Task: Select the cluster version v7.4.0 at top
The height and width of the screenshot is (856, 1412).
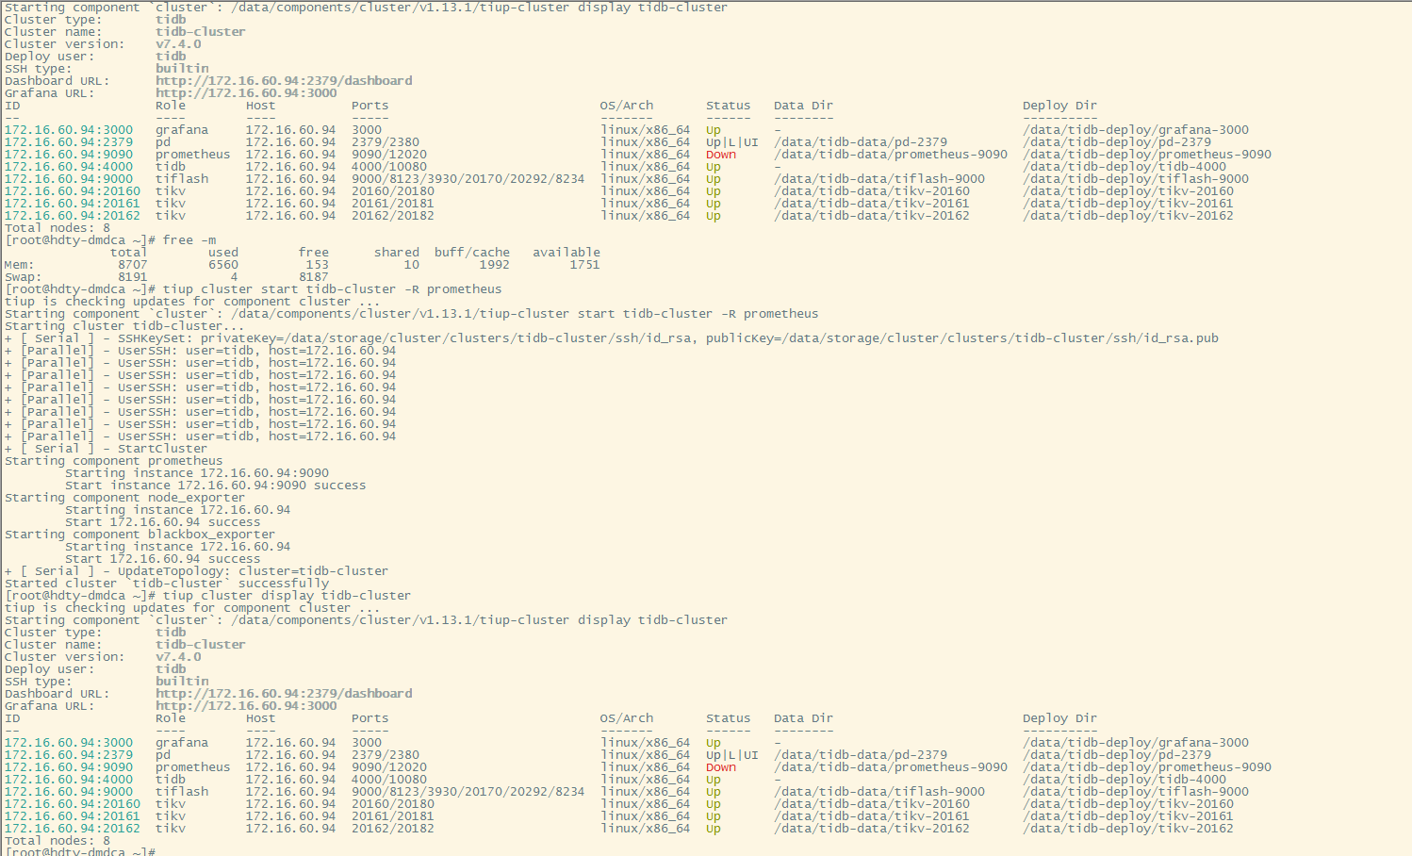Action: [178, 44]
